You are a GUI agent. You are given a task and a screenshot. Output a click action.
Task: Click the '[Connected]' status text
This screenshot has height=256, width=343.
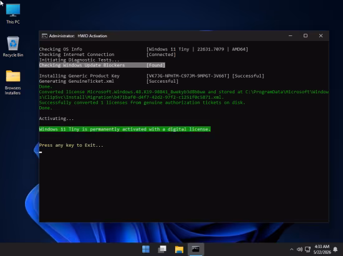(x=161, y=55)
